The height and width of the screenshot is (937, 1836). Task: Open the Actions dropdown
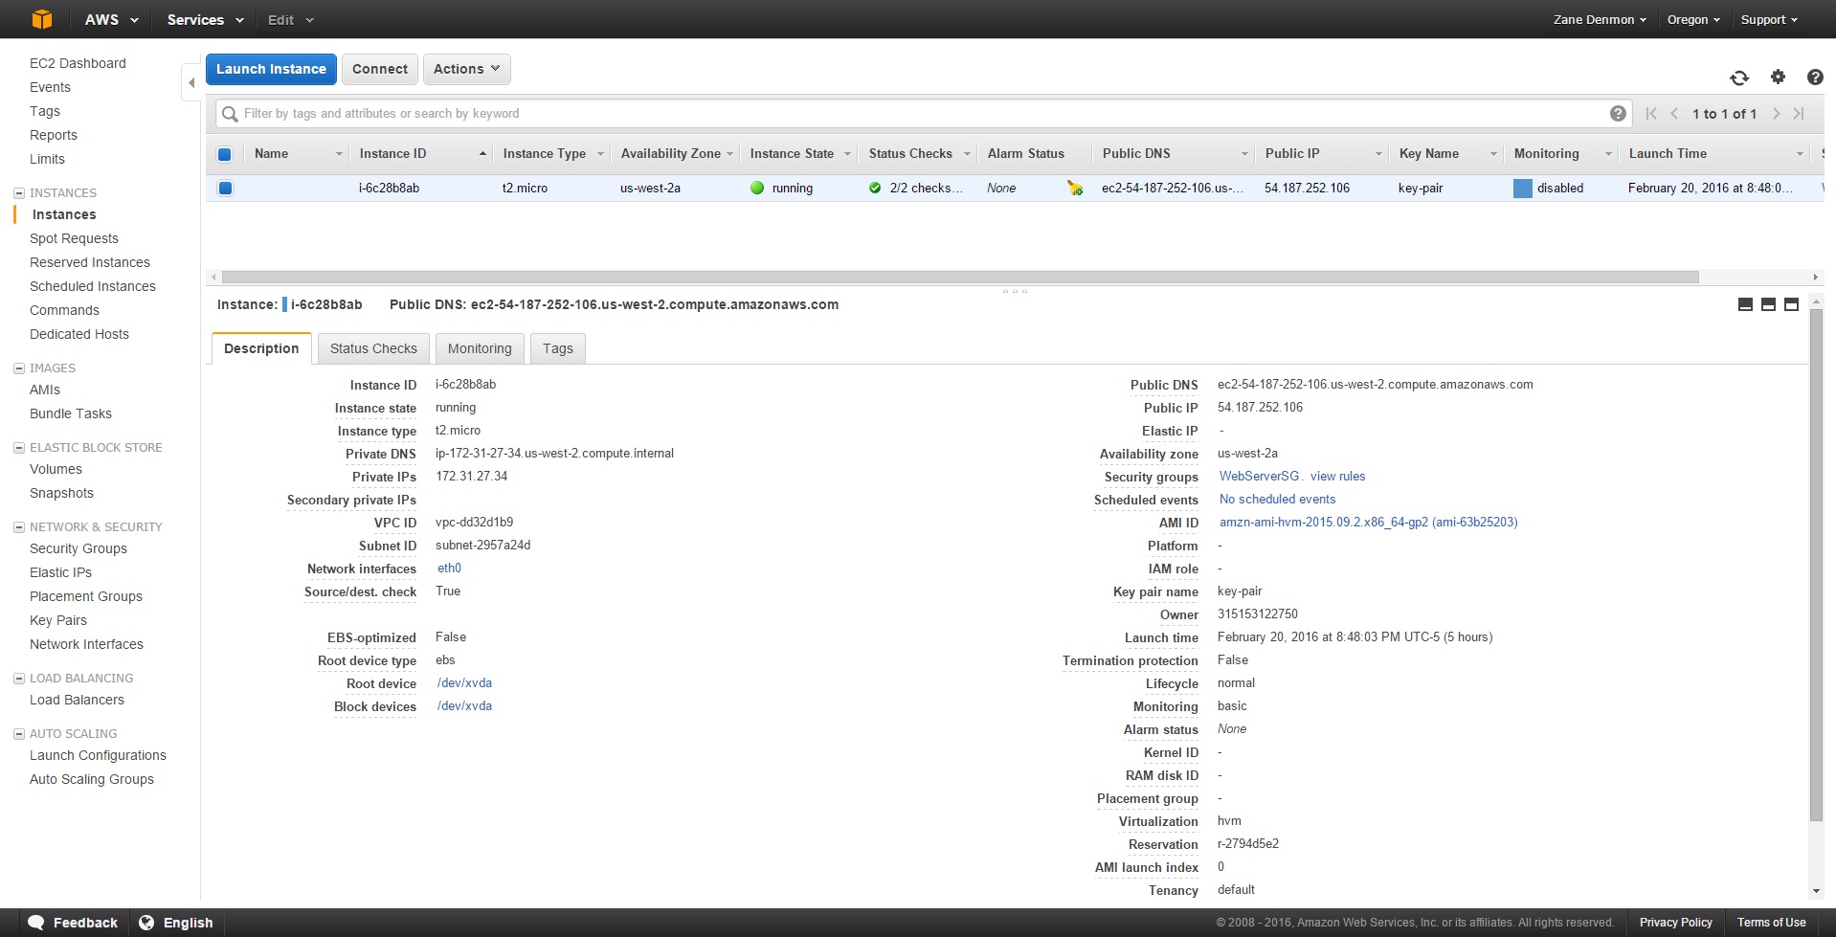[467, 69]
